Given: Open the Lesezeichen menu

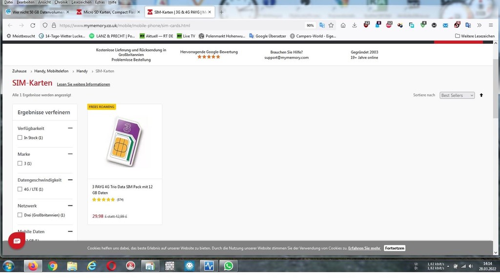Looking at the screenshot, I should [x=82, y=2].
